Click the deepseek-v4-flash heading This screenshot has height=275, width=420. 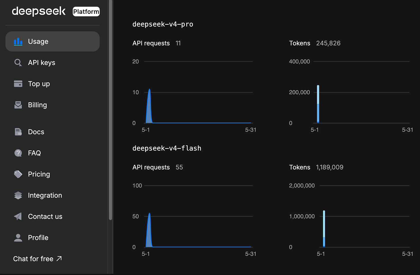167,148
